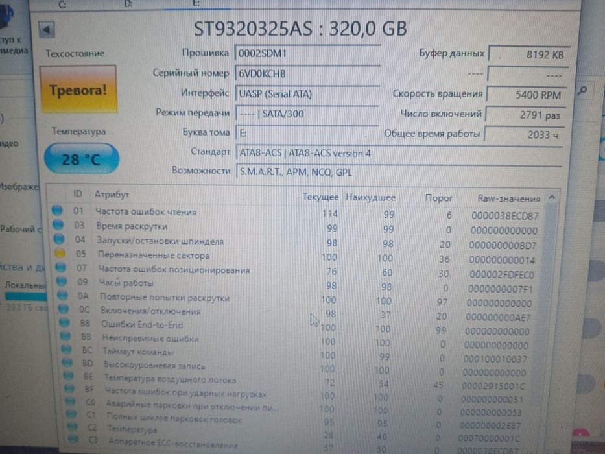605x454 pixels.
Task: Click blue status dot for attribute 07
Action: (60, 267)
